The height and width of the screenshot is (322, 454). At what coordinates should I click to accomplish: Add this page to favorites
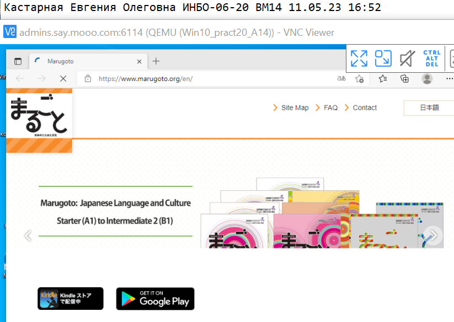point(359,79)
